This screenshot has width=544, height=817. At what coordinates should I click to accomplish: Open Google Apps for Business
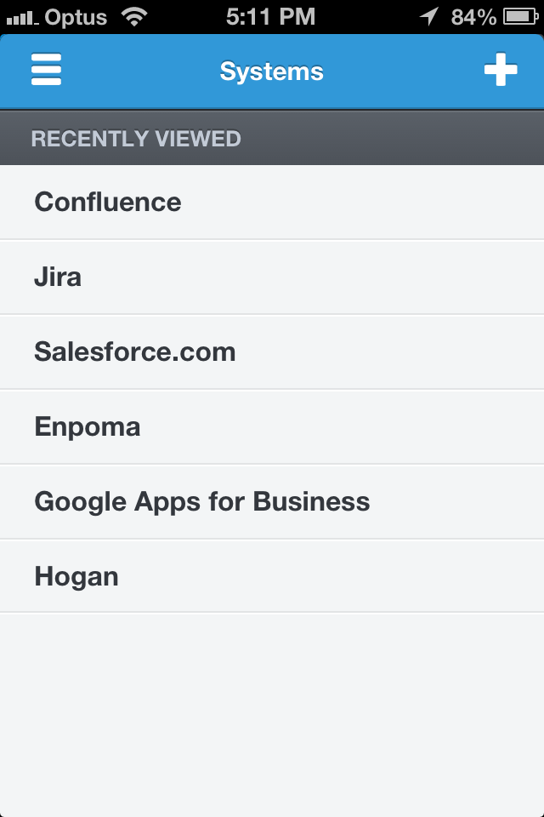(x=202, y=502)
